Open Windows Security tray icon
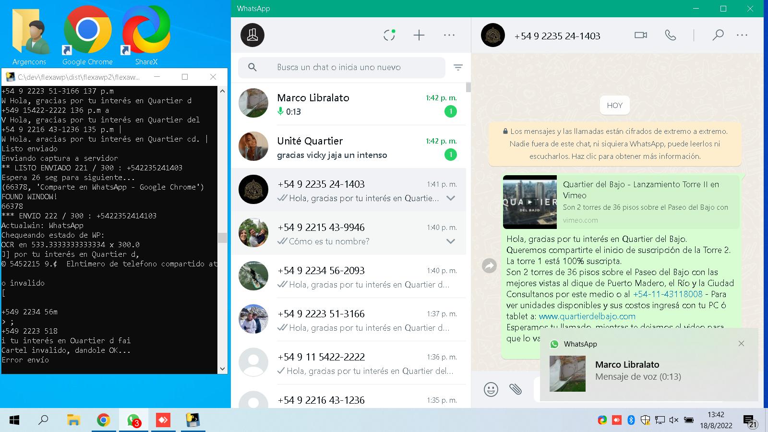Screen dimensions: 768x432 click(x=645, y=420)
